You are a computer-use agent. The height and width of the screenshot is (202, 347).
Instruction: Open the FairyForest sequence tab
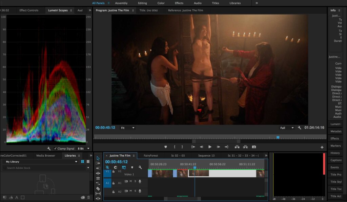pyautogui.click(x=151, y=156)
